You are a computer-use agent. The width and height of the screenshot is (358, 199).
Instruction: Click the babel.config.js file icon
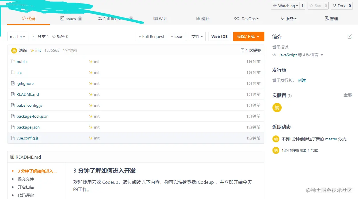[13, 105]
